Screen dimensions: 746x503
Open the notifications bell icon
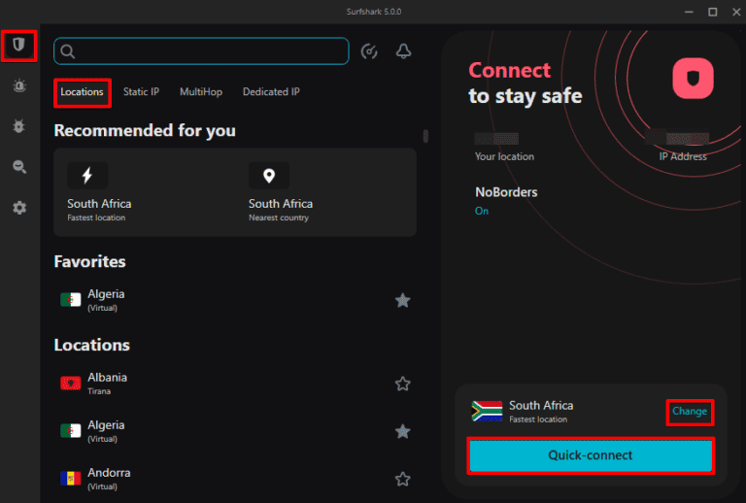[x=403, y=51]
